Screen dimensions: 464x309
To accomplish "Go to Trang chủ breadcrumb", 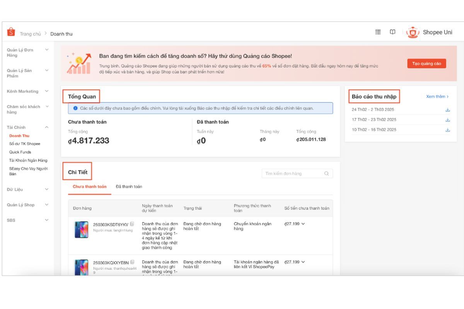I will (30, 34).
